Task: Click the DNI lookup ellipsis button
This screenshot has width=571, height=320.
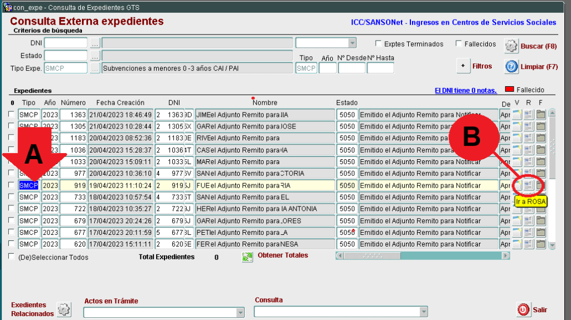Action: coord(95,43)
